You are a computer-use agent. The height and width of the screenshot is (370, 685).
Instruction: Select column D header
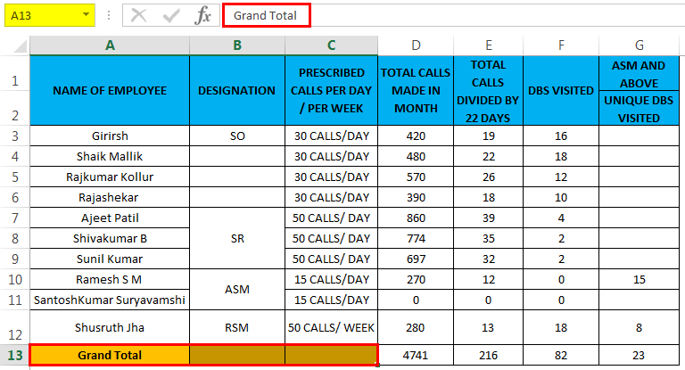click(x=416, y=45)
